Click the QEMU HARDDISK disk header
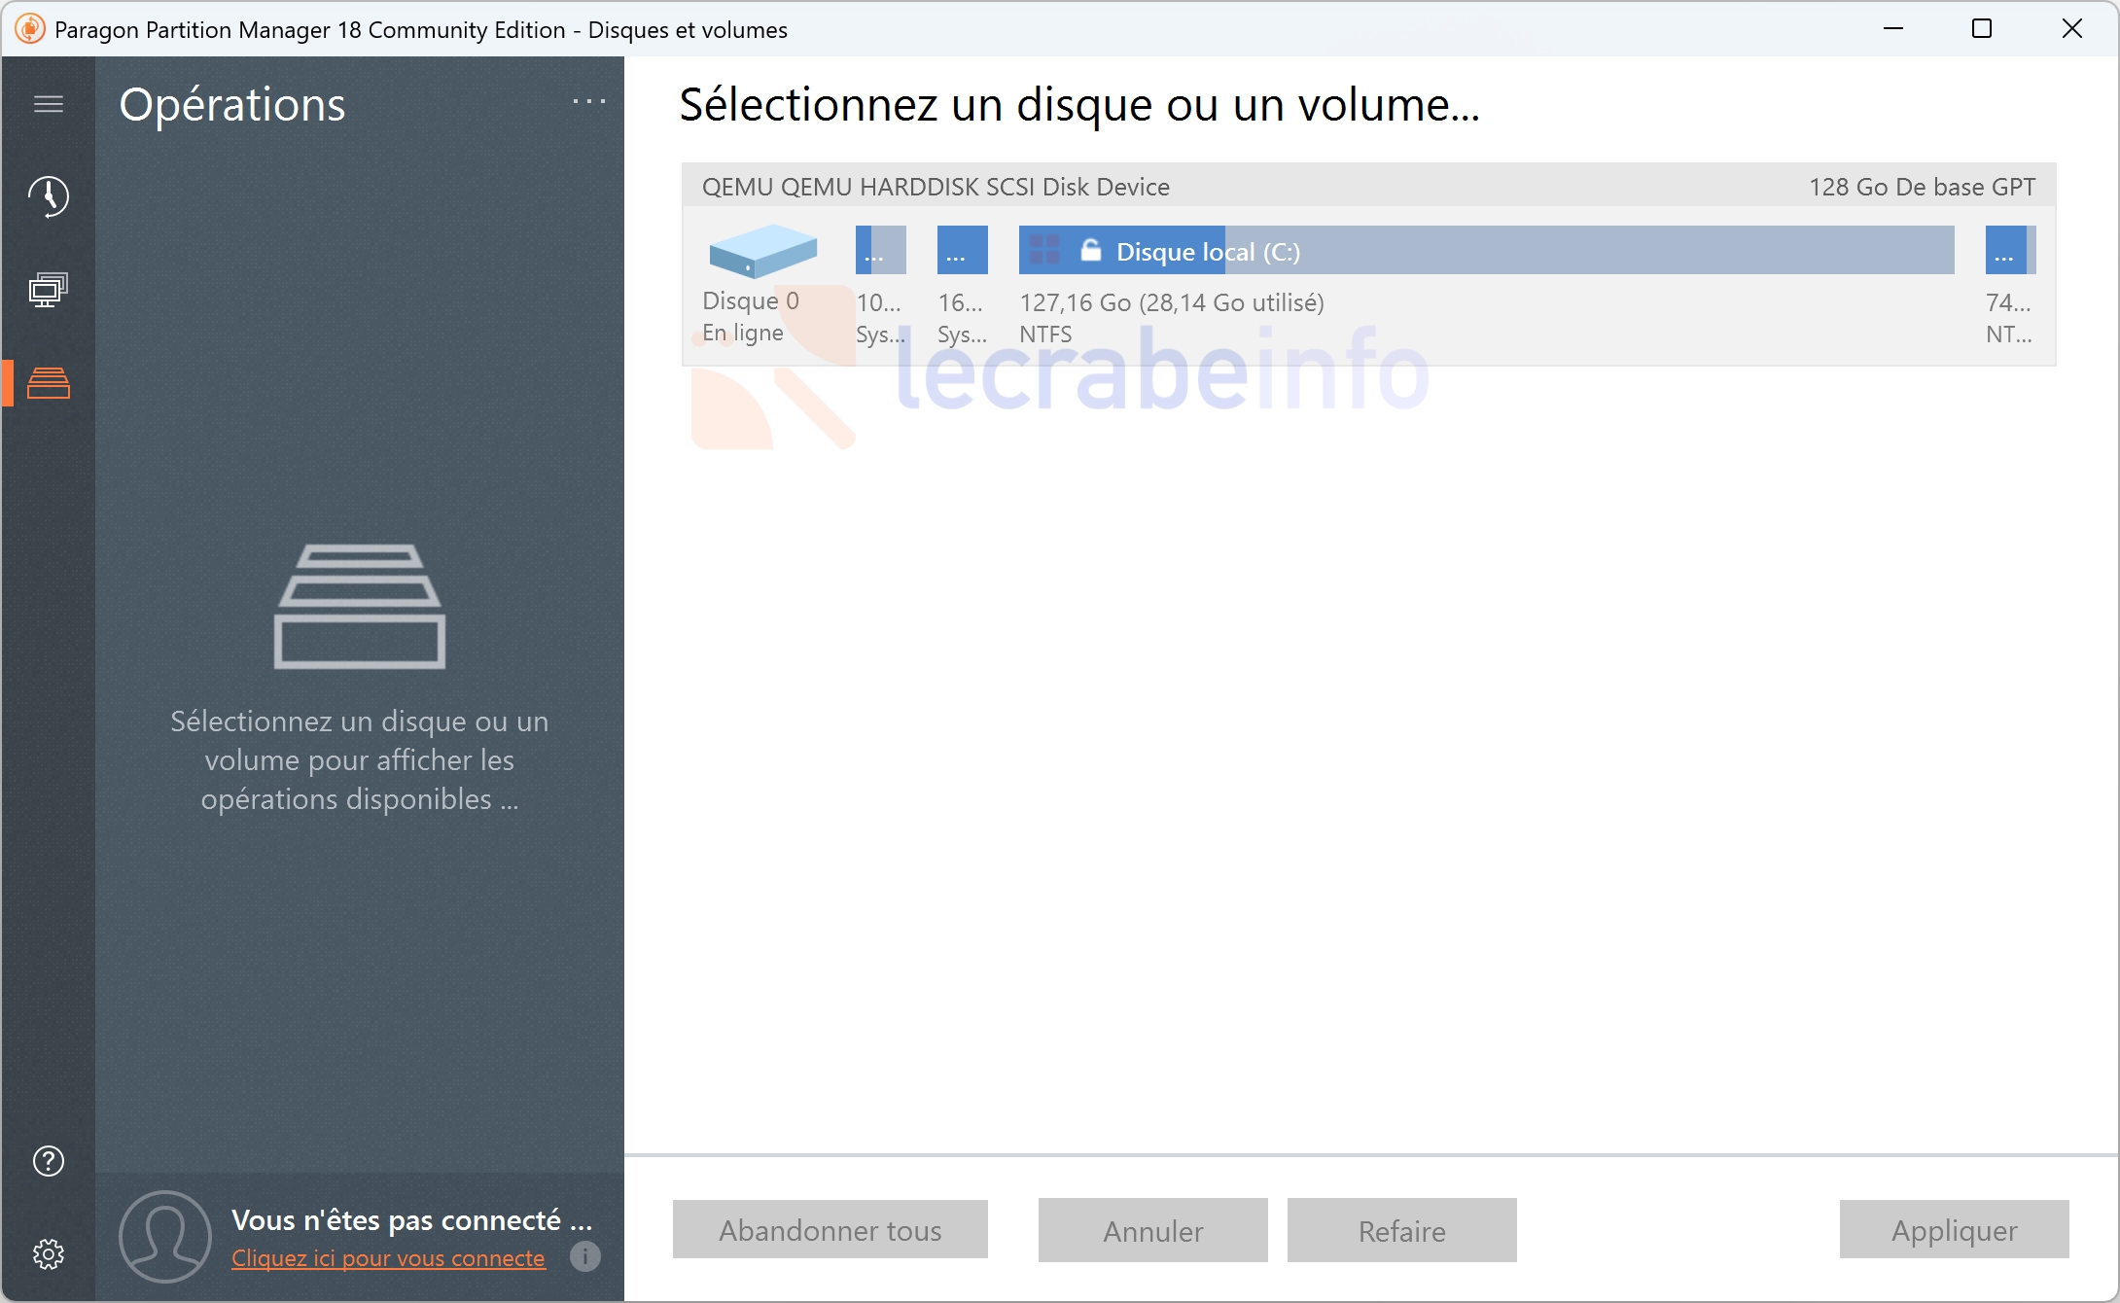Screen dimensions: 2120x1303 coord(1368,186)
